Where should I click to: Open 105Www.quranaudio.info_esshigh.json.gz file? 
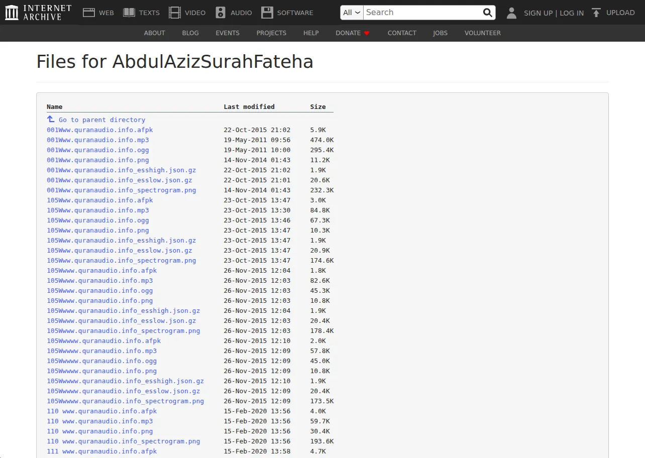pos(122,241)
